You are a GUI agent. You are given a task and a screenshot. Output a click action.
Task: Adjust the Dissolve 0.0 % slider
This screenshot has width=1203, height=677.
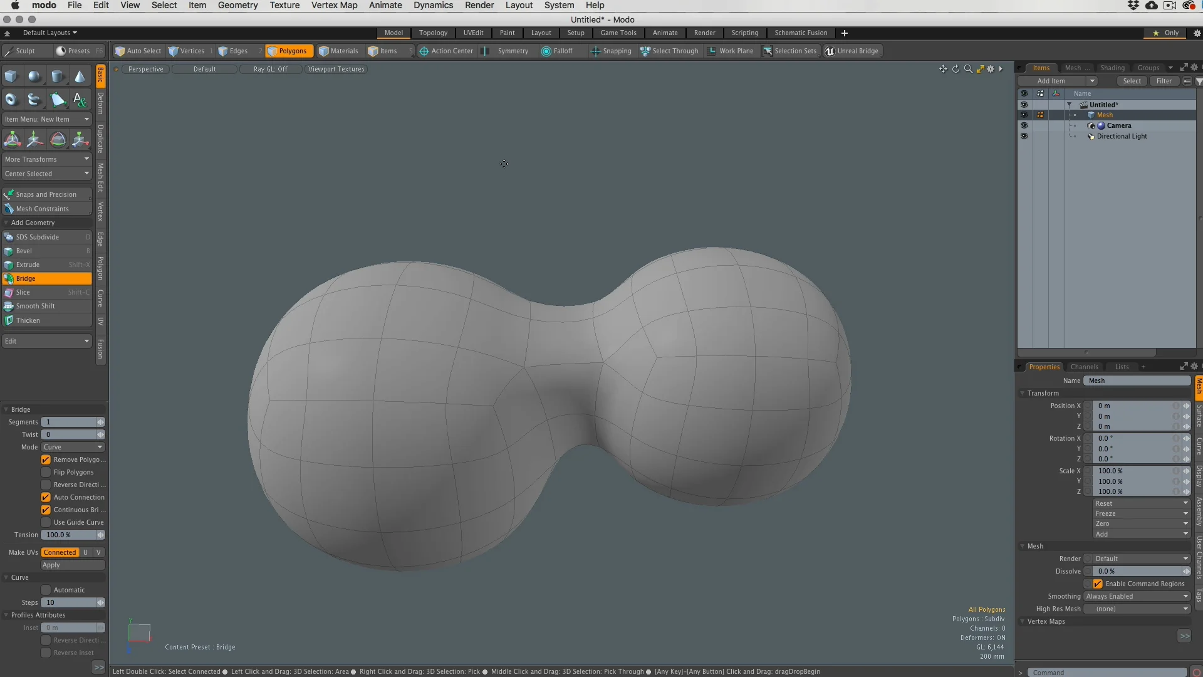pos(1141,572)
